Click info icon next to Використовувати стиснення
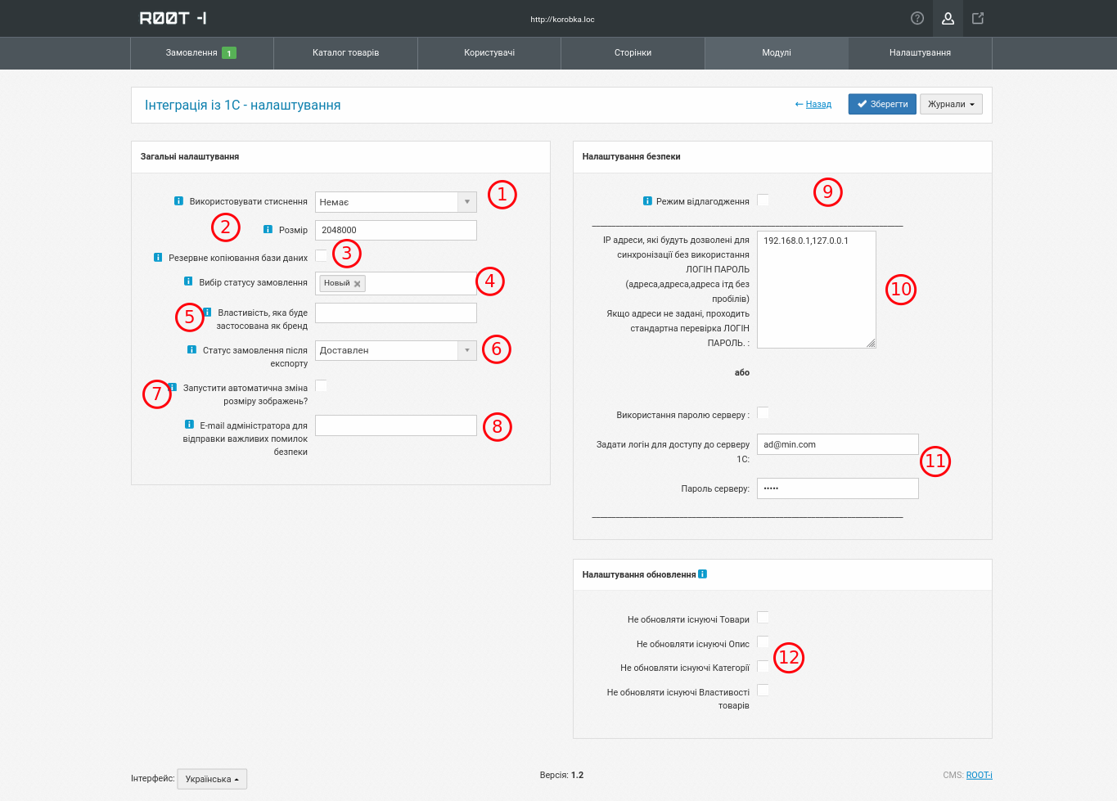 (x=178, y=200)
